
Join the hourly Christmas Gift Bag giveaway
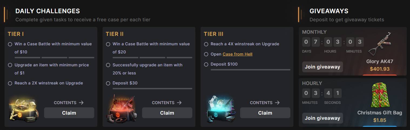coord(322,118)
